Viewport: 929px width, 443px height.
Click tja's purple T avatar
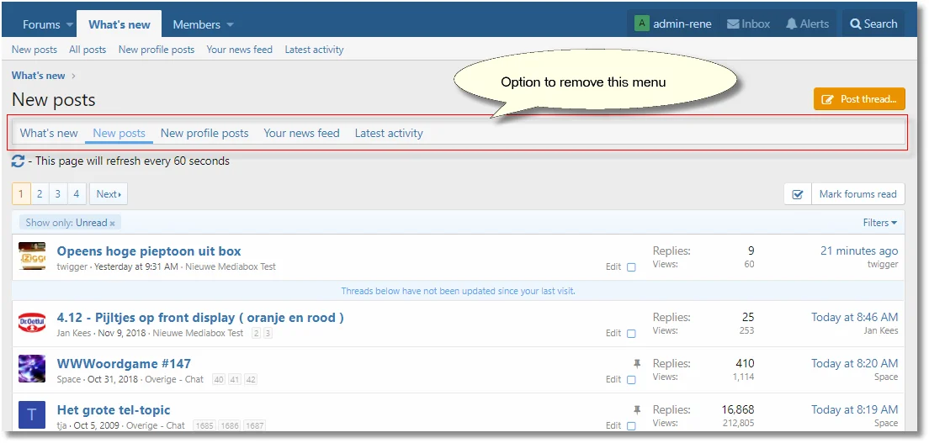(32, 415)
